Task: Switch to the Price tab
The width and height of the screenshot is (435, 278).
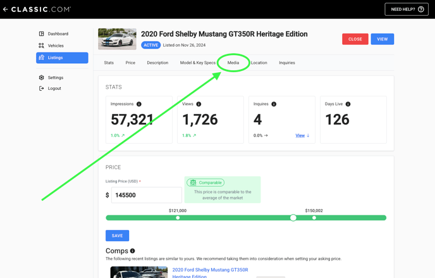Action: click(130, 63)
